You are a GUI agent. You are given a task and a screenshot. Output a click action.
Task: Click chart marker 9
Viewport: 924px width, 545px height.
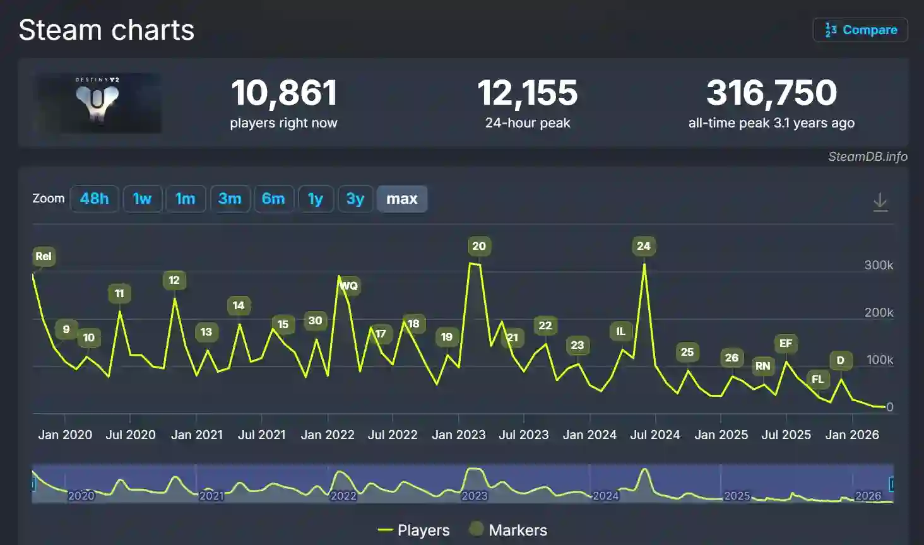click(x=66, y=329)
